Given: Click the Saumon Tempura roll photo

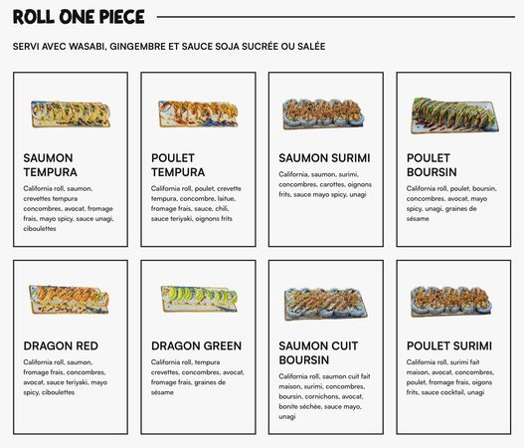Looking at the screenshot, I should (71, 114).
